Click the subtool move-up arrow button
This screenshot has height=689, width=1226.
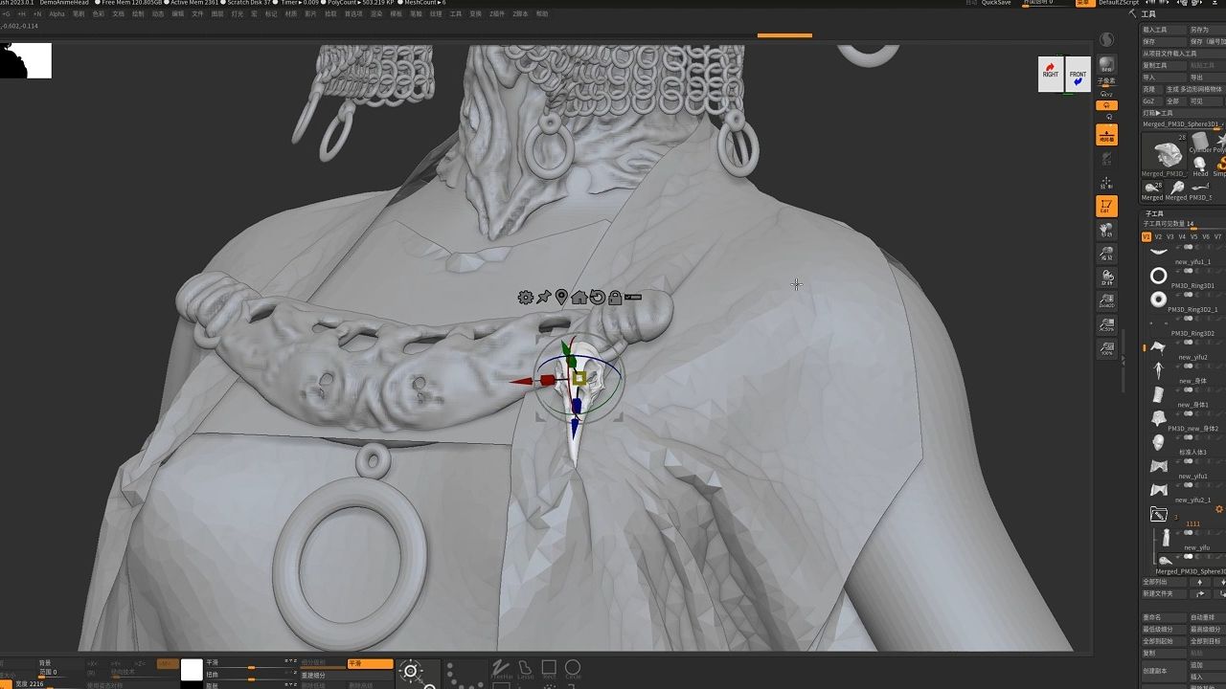(1199, 582)
